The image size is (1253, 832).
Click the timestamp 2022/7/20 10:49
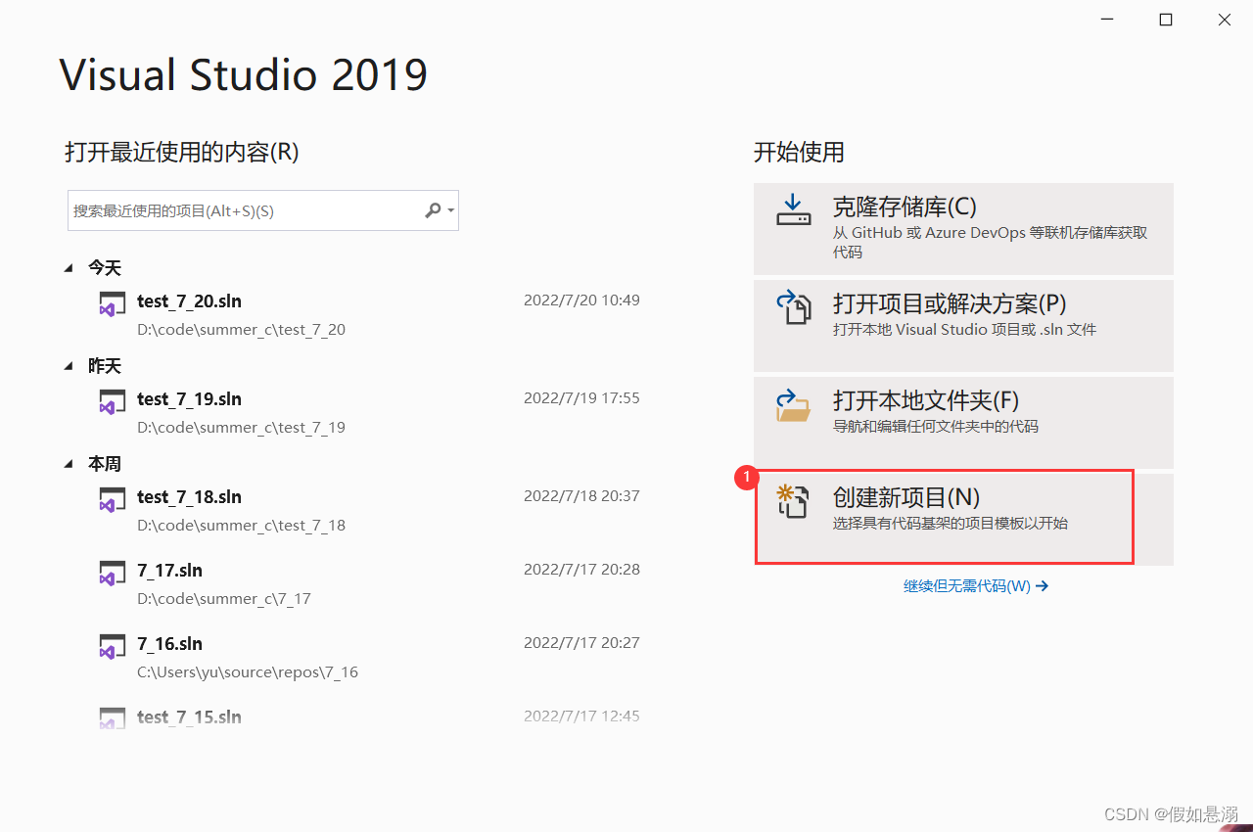(581, 300)
